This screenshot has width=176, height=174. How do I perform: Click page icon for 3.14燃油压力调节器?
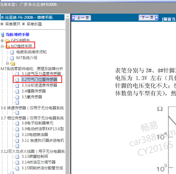coord(17,163)
